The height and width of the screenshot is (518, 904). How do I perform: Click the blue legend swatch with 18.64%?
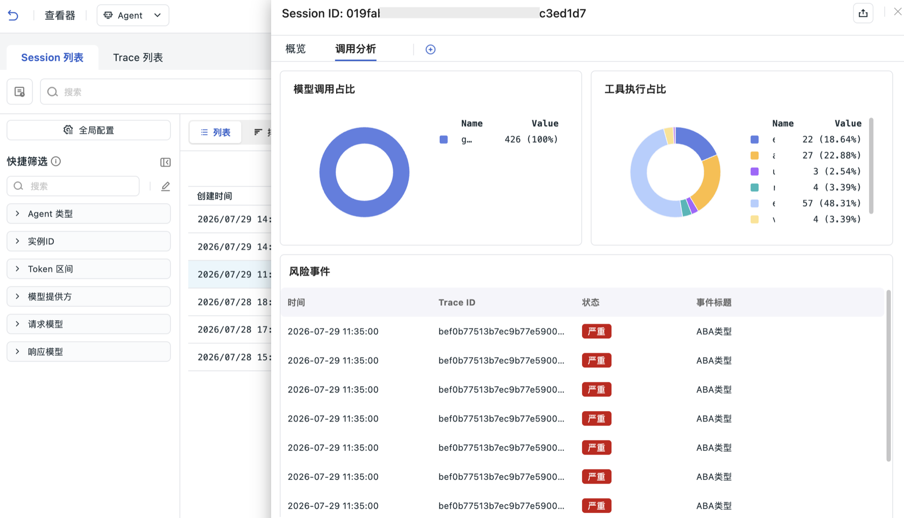[x=754, y=139]
